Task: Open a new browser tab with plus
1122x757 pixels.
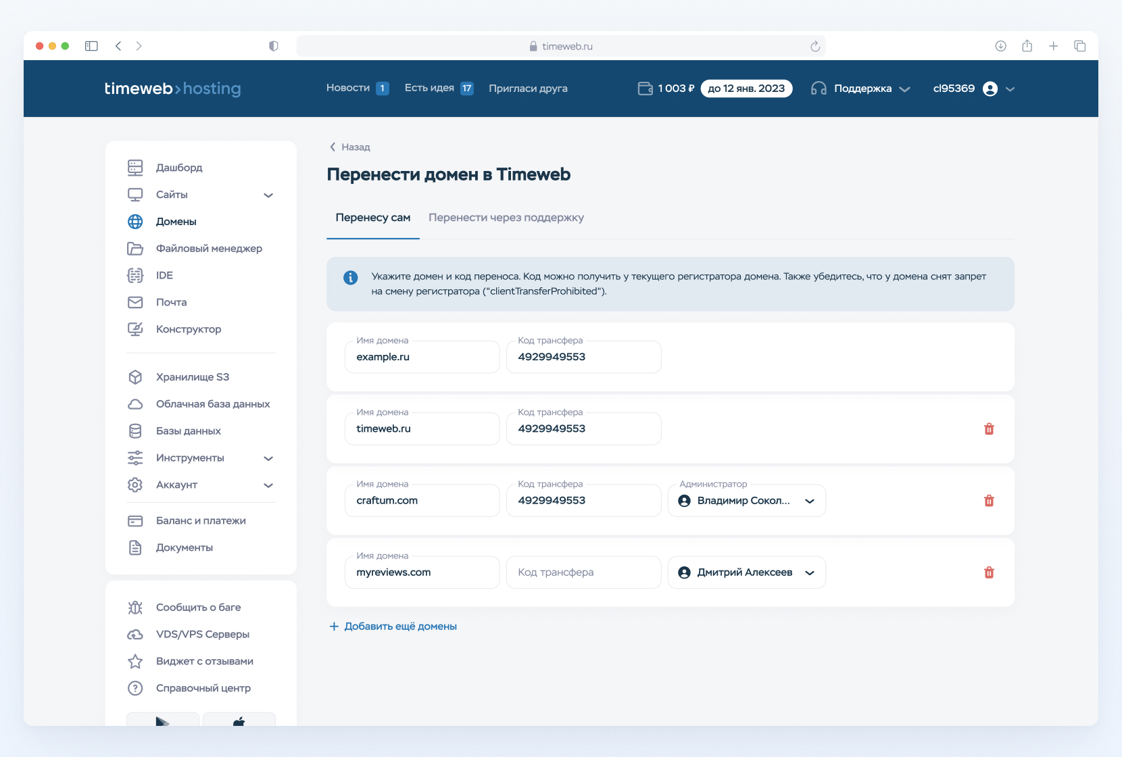Action: 1053,46
